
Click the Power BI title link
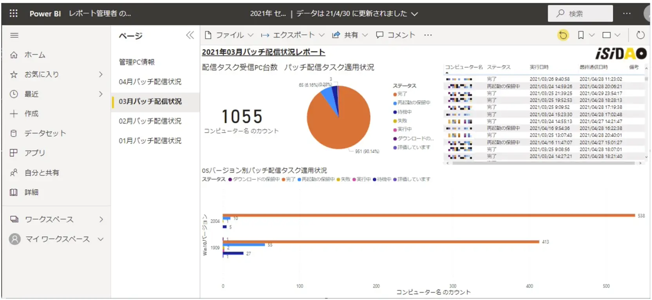pyautogui.click(x=45, y=13)
